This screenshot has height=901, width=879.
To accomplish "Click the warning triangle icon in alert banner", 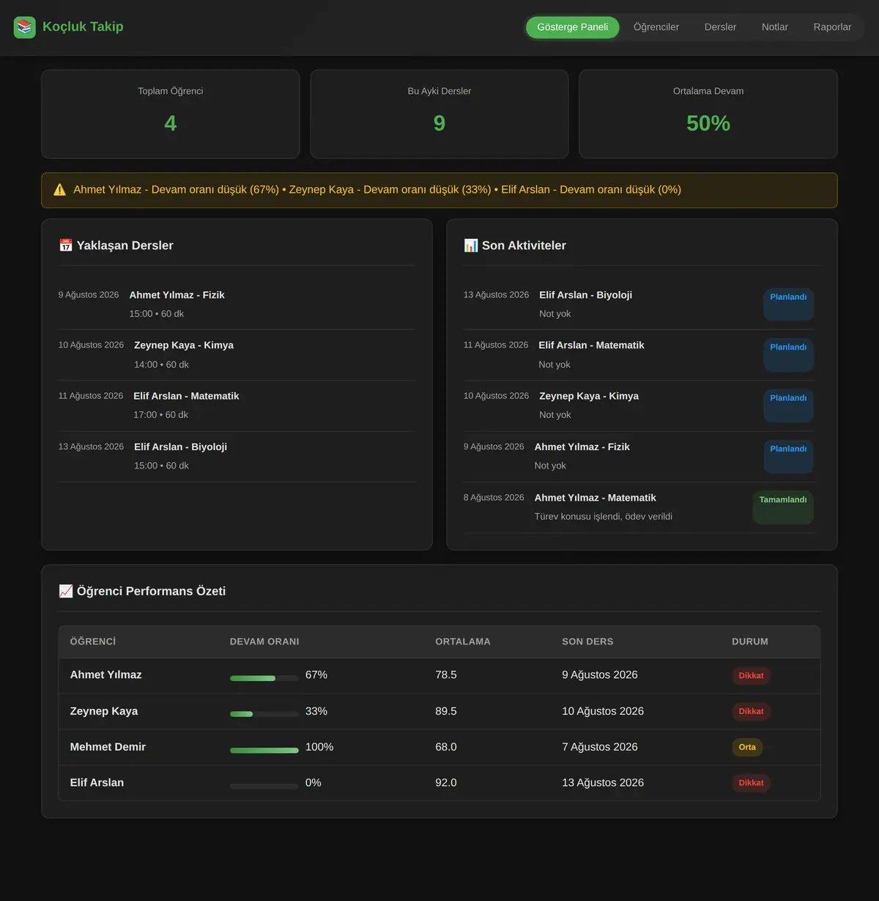I will 60,190.
